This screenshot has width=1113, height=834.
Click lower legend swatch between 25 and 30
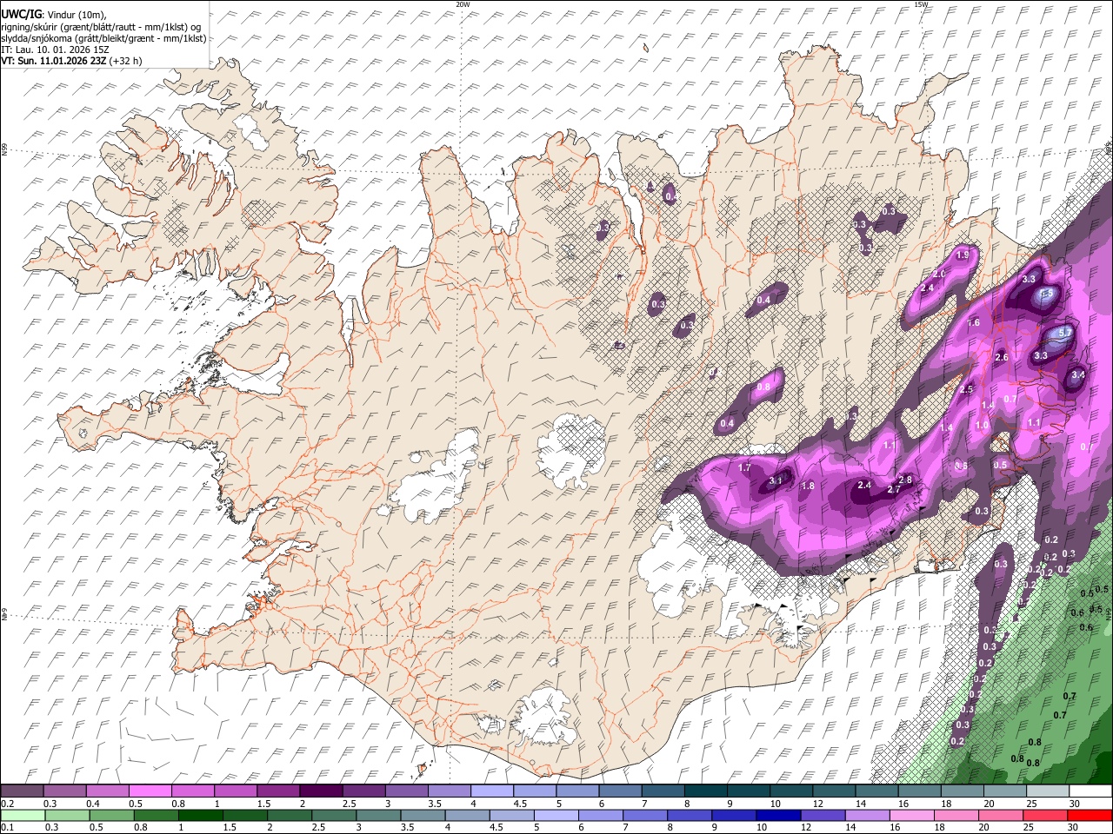click(1048, 815)
